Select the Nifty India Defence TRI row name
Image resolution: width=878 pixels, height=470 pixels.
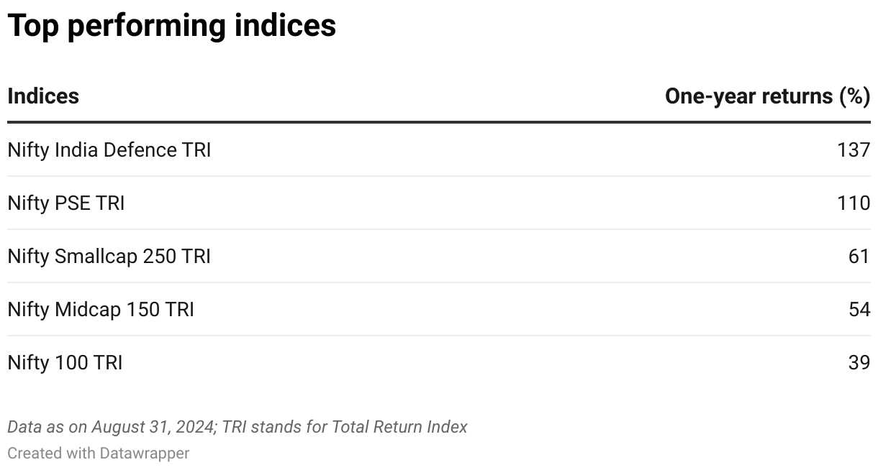109,150
